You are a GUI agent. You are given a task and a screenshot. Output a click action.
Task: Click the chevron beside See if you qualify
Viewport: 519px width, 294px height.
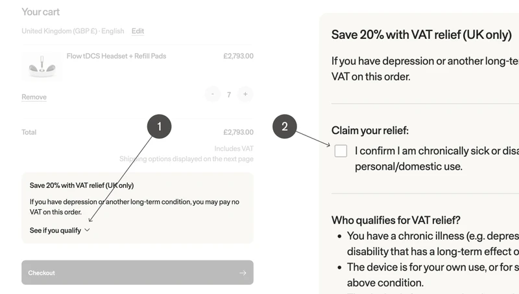[x=88, y=231]
